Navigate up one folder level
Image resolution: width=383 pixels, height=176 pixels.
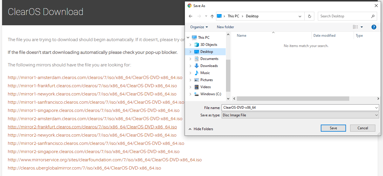pyautogui.click(x=212, y=16)
